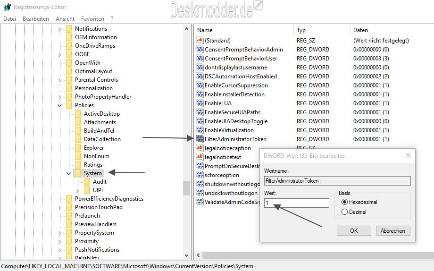Click the registry path in status bar
This screenshot has width=434, height=271.
click(x=127, y=266)
